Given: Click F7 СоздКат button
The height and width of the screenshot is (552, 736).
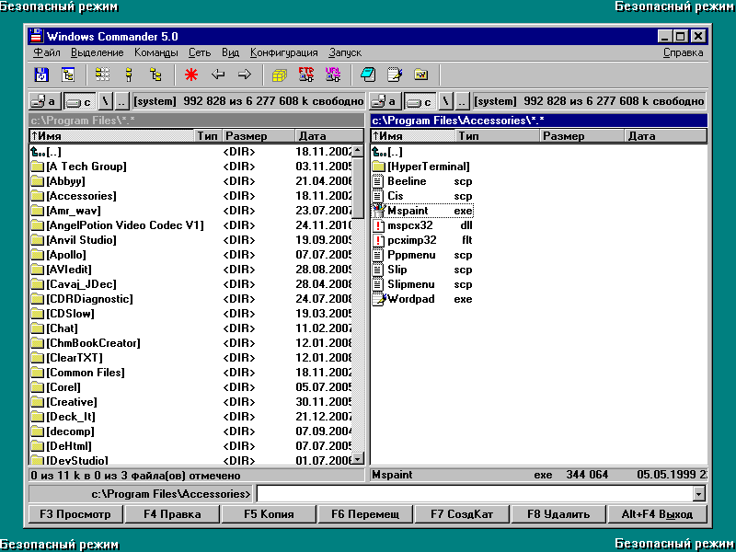Looking at the screenshot, I should [x=462, y=514].
